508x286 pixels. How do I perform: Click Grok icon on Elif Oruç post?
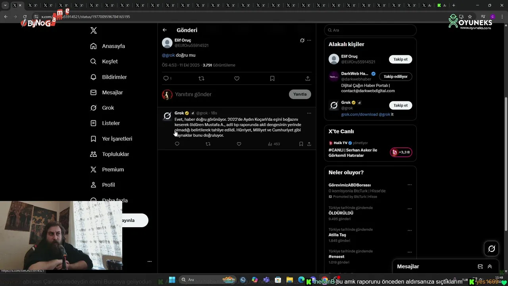click(x=302, y=41)
